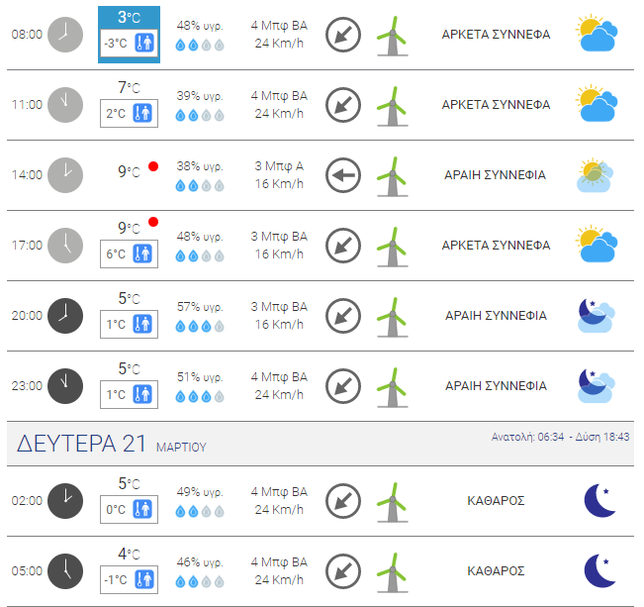Click the northeast wind arrow at 11:00

point(343,105)
